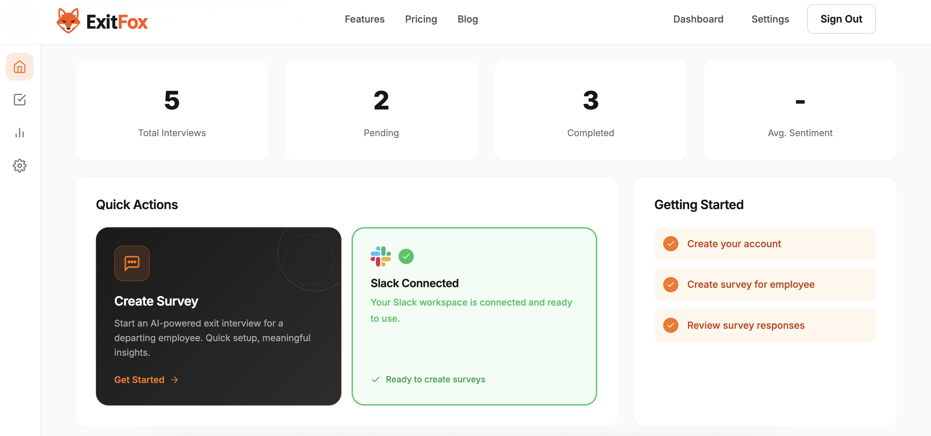The width and height of the screenshot is (931, 436).
Task: Click the Sign Out button
Action: click(841, 19)
